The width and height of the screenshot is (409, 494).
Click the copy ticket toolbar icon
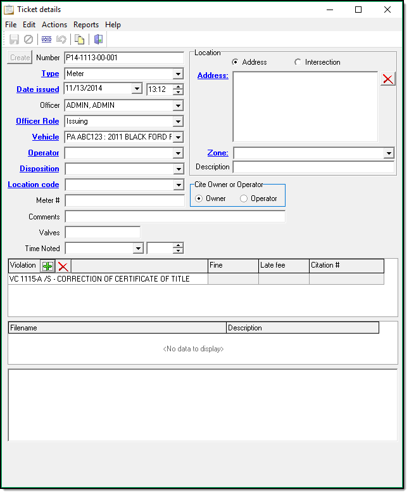79,39
